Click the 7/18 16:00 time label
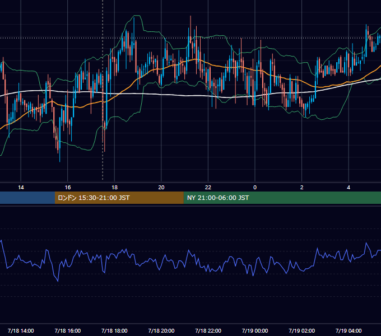The image size is (381, 336). pos(68,330)
